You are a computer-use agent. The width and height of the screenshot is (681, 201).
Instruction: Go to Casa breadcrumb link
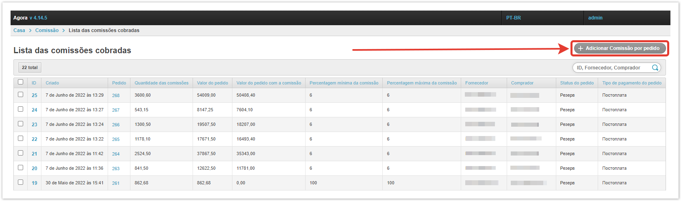(19, 30)
